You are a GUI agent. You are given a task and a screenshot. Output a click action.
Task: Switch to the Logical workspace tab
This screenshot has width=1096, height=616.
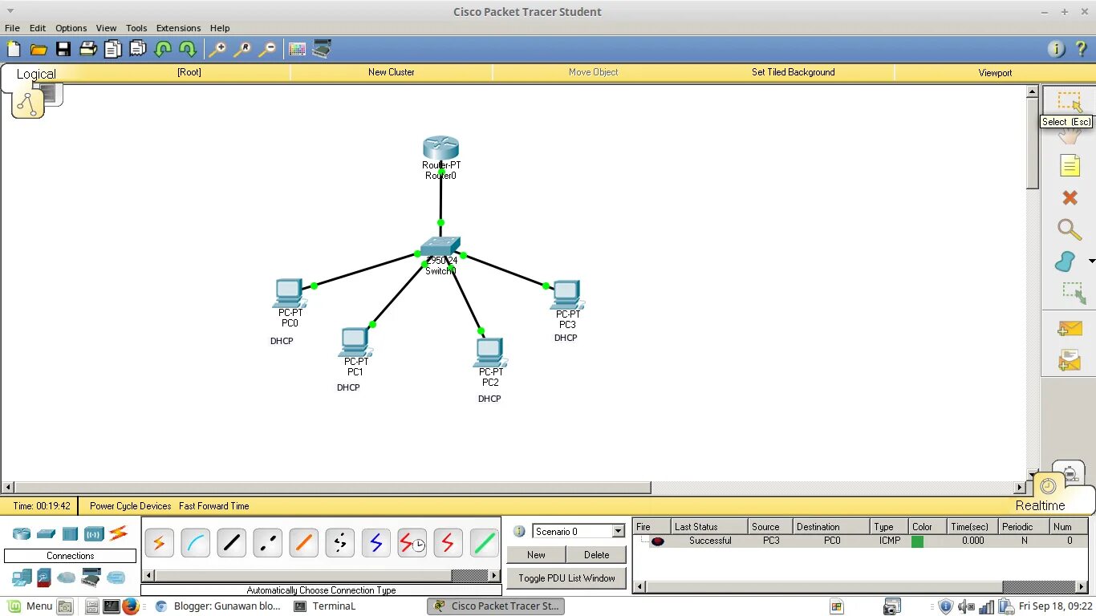36,74
